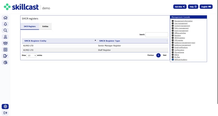Click the table Search input field
218x116 pixels.
tap(157, 35)
